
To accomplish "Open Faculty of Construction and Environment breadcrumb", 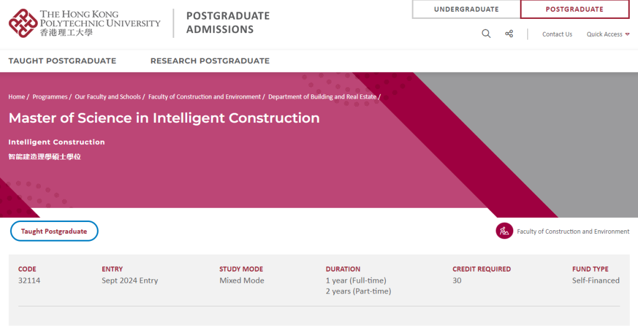I will click(x=204, y=97).
